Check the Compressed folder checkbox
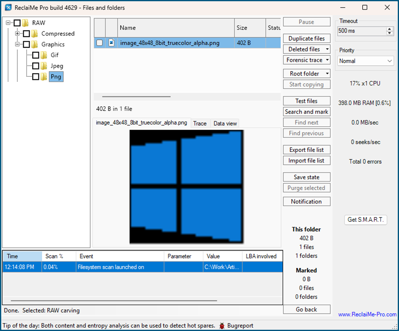Image resolution: width=399 pixels, height=331 pixels. (27, 34)
